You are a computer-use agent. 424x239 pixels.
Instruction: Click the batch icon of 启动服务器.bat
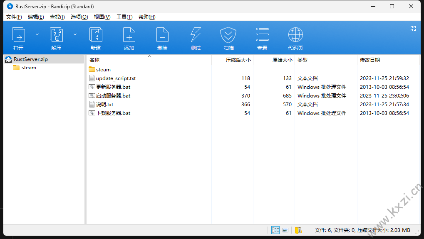(92, 95)
